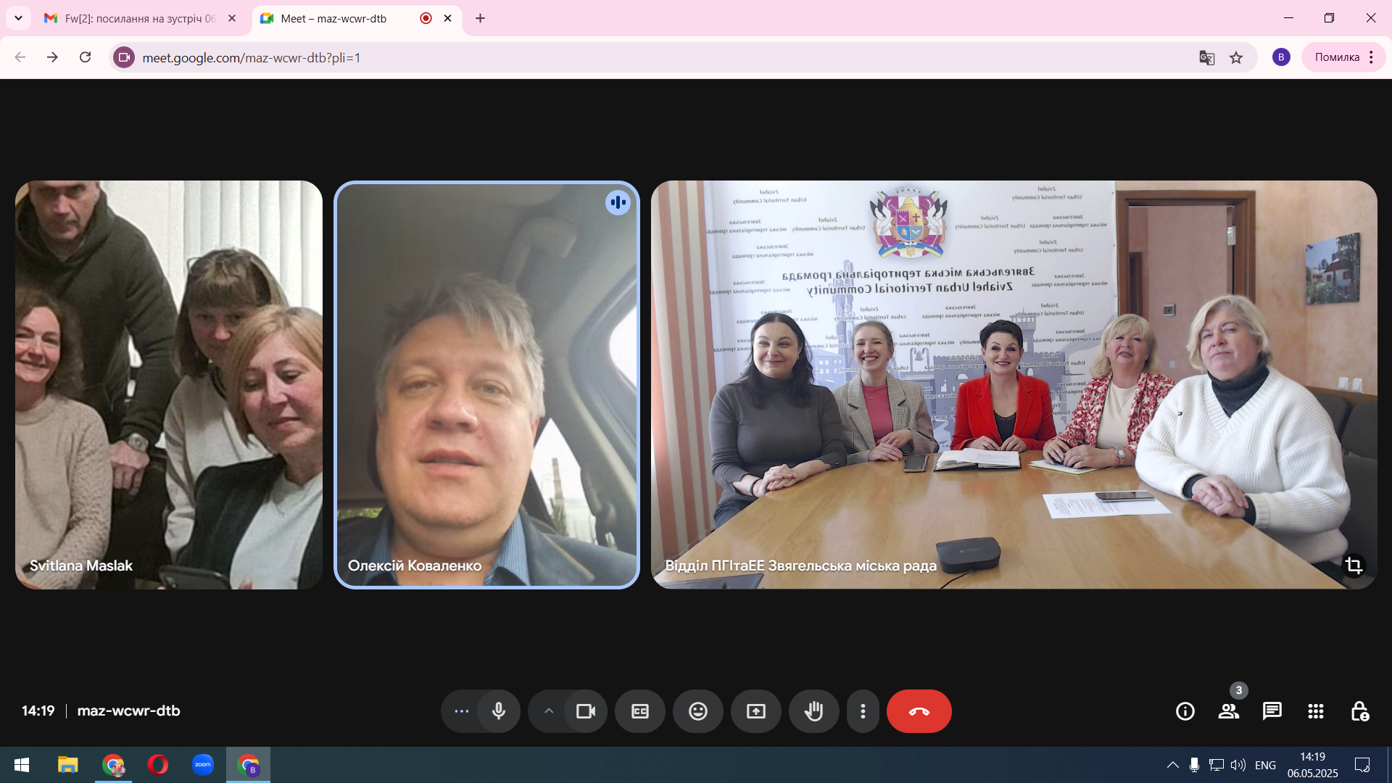Screen dimensions: 1392x783
Task: Turn off the camera
Action: click(x=585, y=711)
